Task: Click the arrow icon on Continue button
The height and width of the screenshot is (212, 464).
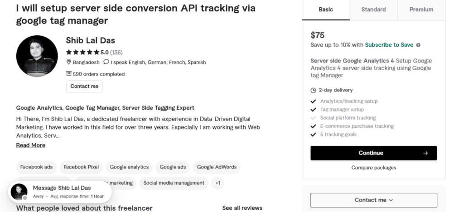Action: (425, 153)
